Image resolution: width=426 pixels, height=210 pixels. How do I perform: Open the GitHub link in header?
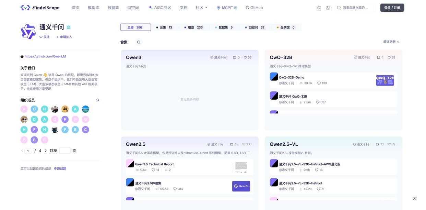[x=254, y=8]
